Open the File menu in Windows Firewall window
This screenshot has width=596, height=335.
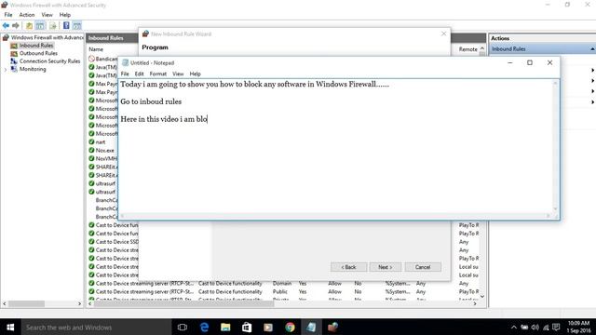coord(8,15)
